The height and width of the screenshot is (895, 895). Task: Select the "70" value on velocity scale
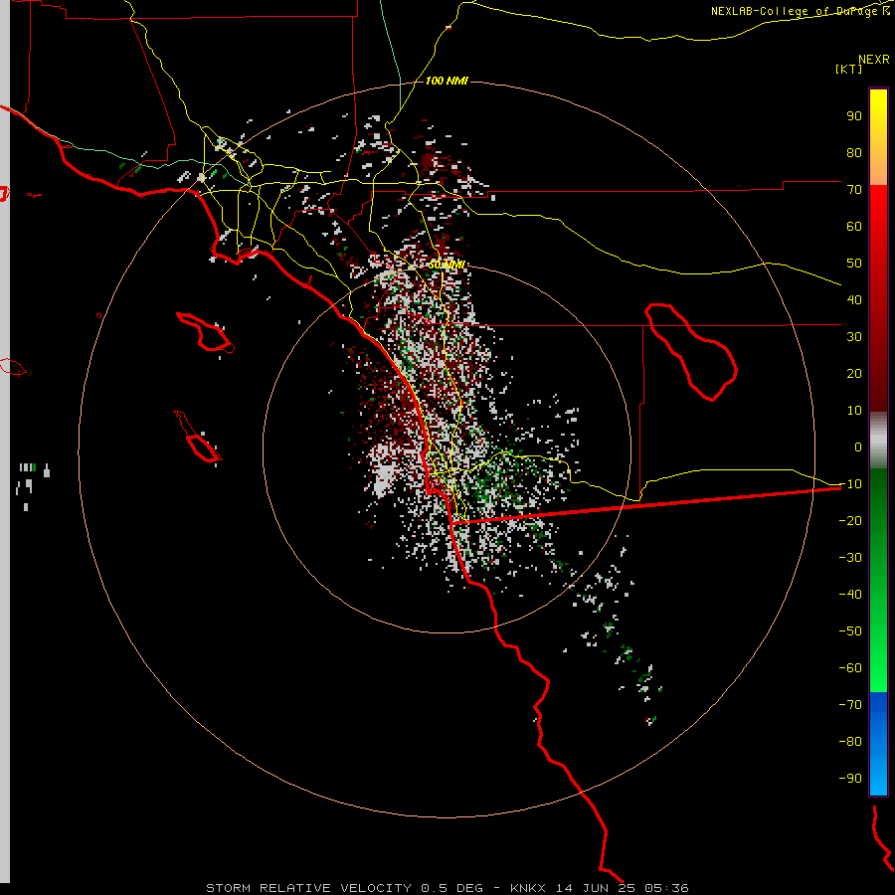coord(854,190)
